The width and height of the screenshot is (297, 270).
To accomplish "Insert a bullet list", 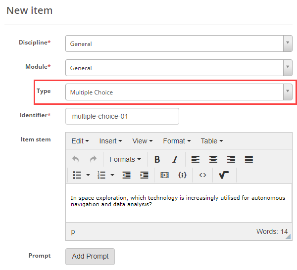I will coord(77,175).
